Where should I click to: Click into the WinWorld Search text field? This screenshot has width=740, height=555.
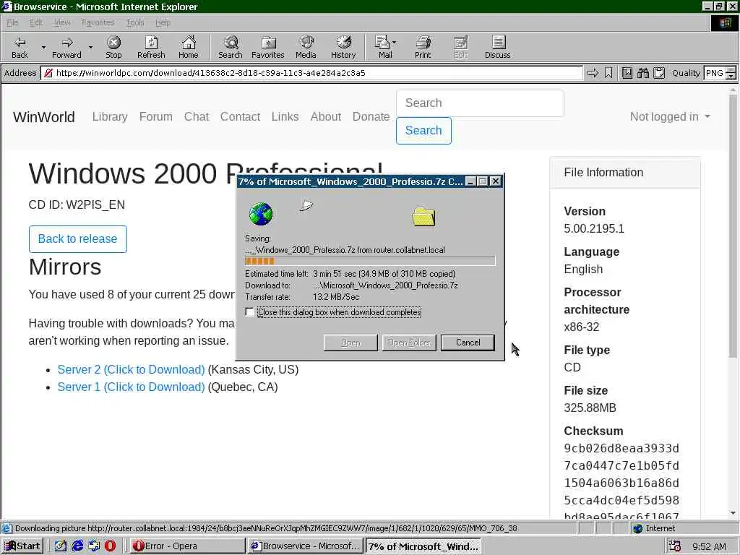point(480,103)
